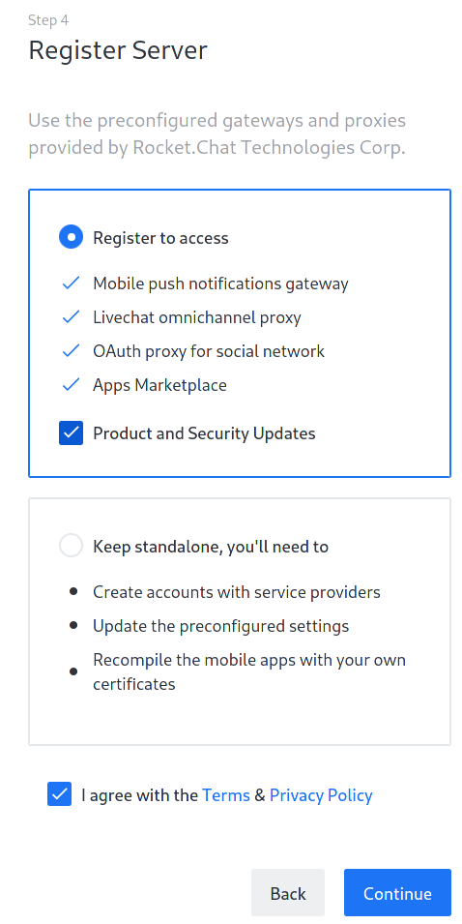The width and height of the screenshot is (462, 924).
Task: Click the Product and Security Updates label
Action: tap(204, 433)
